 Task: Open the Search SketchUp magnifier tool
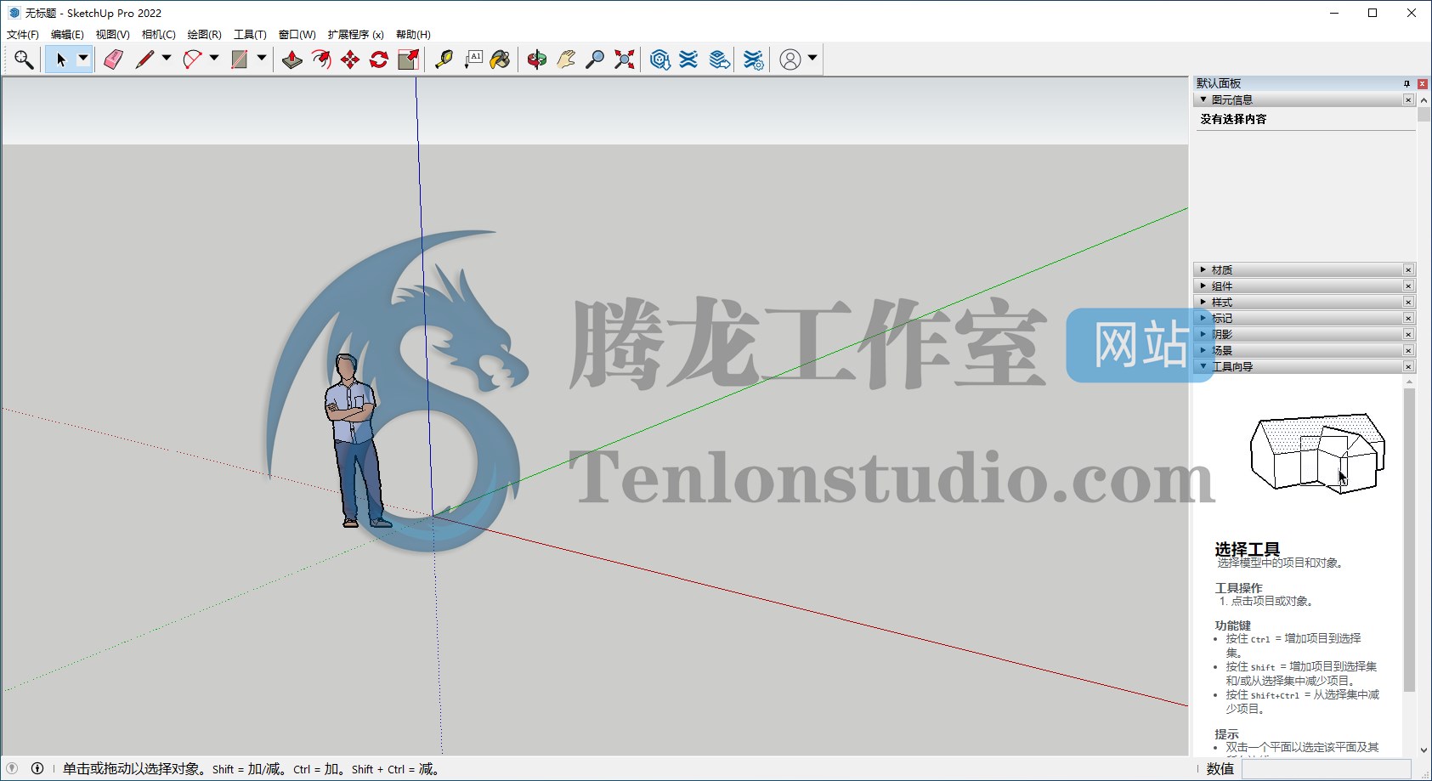click(x=24, y=59)
